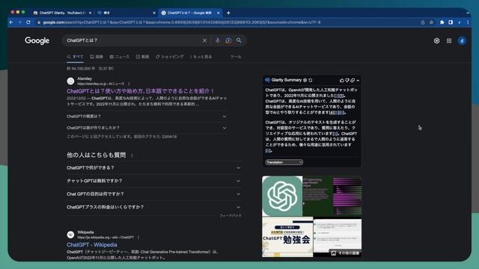479x269 pixels.
Task: Click the Aismiley site favicon
Action: 70,81
